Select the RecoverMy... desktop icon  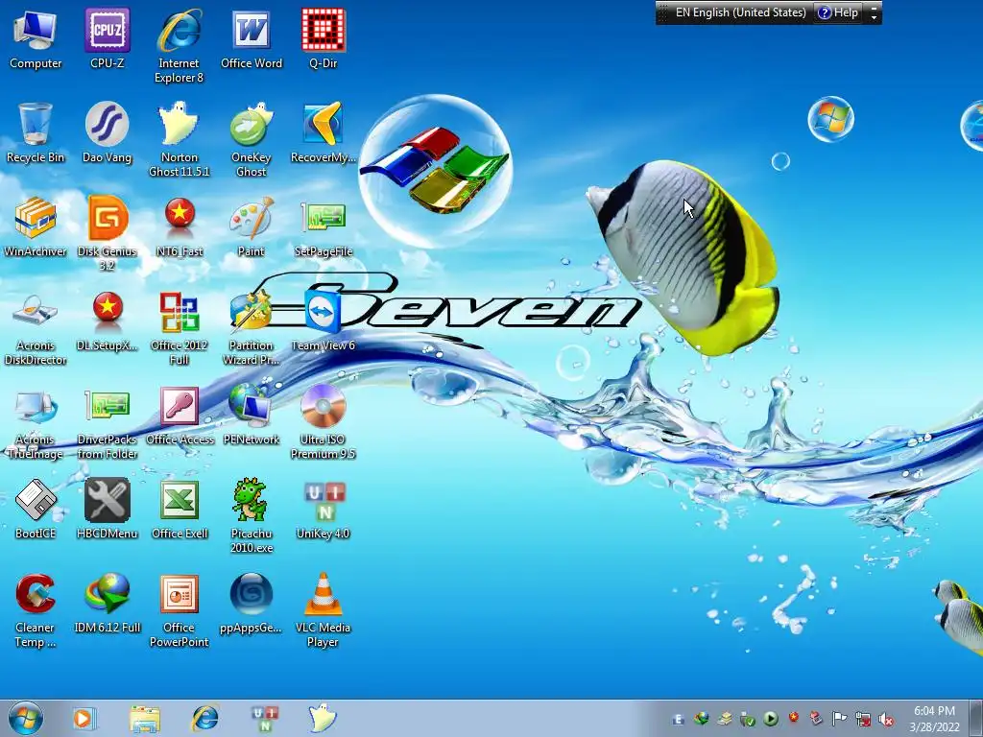[x=324, y=132]
